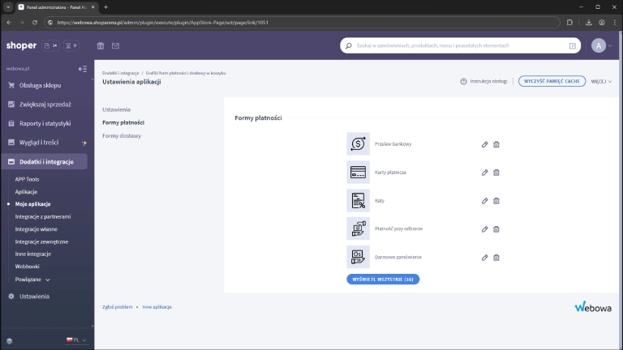
Task: Open the Instrukcja obsługi link
Action: [483, 82]
